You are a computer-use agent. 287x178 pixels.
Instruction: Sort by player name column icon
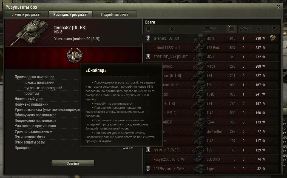pos(172,29)
